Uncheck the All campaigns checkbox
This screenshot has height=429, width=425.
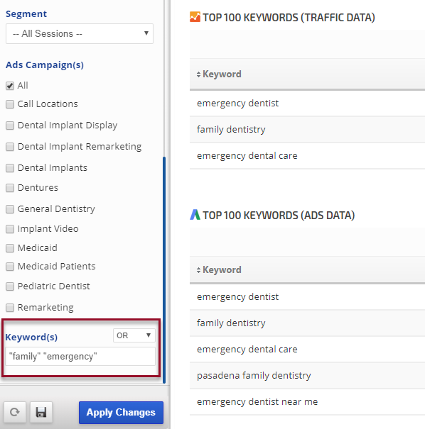click(x=10, y=86)
